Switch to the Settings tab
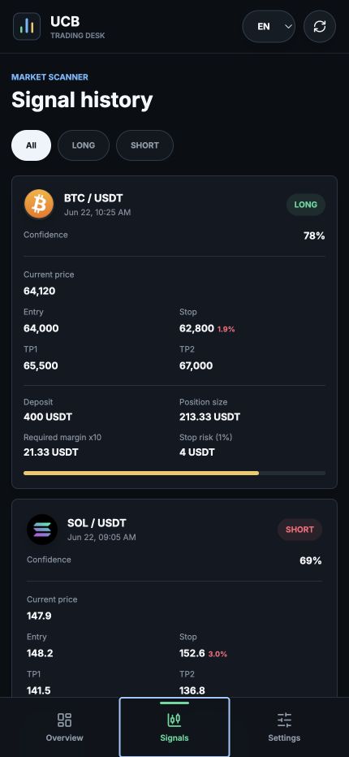This screenshot has height=757, width=349. [284, 727]
